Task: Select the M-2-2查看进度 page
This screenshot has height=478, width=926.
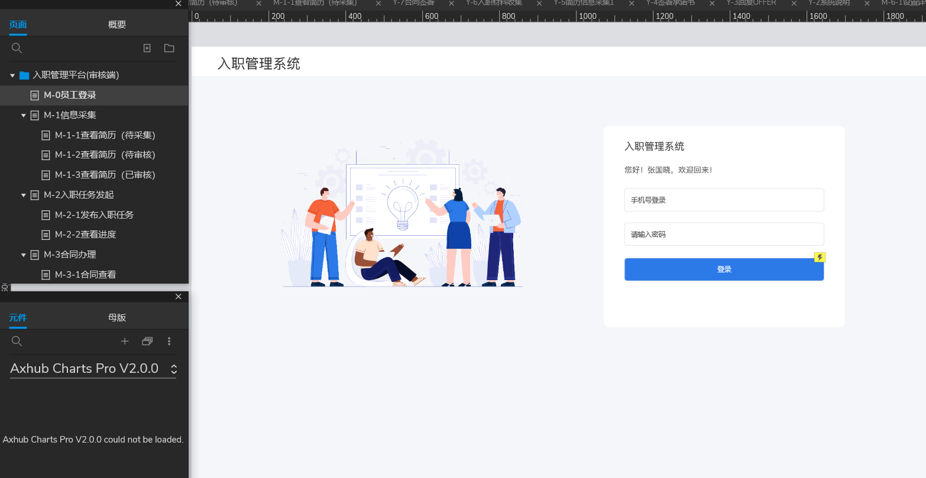Action: tap(94, 235)
